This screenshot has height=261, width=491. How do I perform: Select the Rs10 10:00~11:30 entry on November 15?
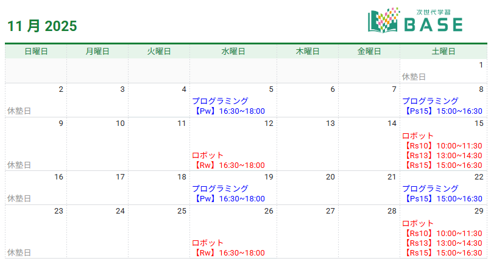(x=442, y=145)
